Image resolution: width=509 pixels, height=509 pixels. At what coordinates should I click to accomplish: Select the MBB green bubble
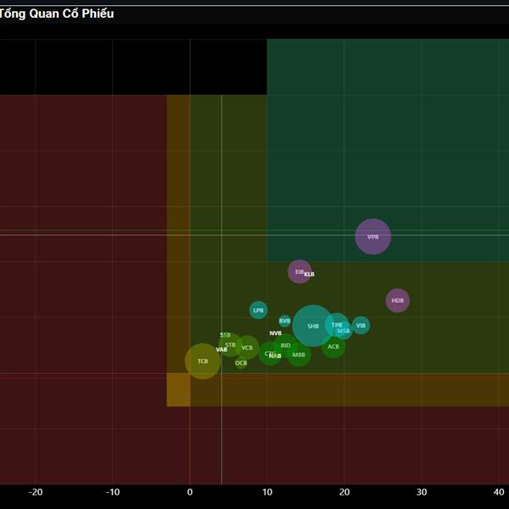pos(299,355)
